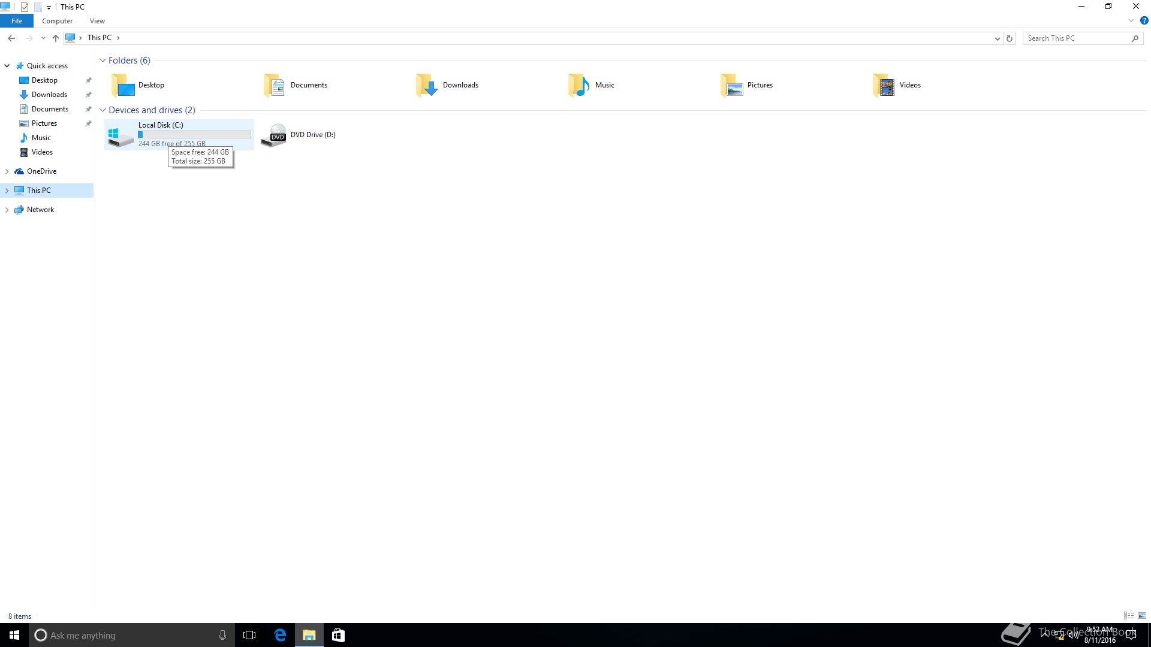This screenshot has width=1151, height=647.
Task: Select OneDrive in the navigation pane
Action: 41,171
